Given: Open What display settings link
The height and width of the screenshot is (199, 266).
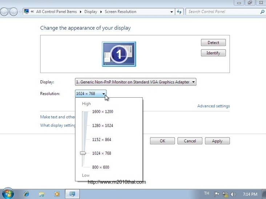Looking at the screenshot, I should click(x=58, y=125).
